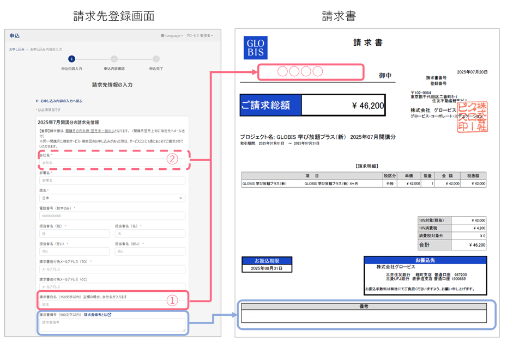Viewport: 507px width, 343px height.
Task: Click the 担当者名 (名) input
Action: (x=150, y=234)
